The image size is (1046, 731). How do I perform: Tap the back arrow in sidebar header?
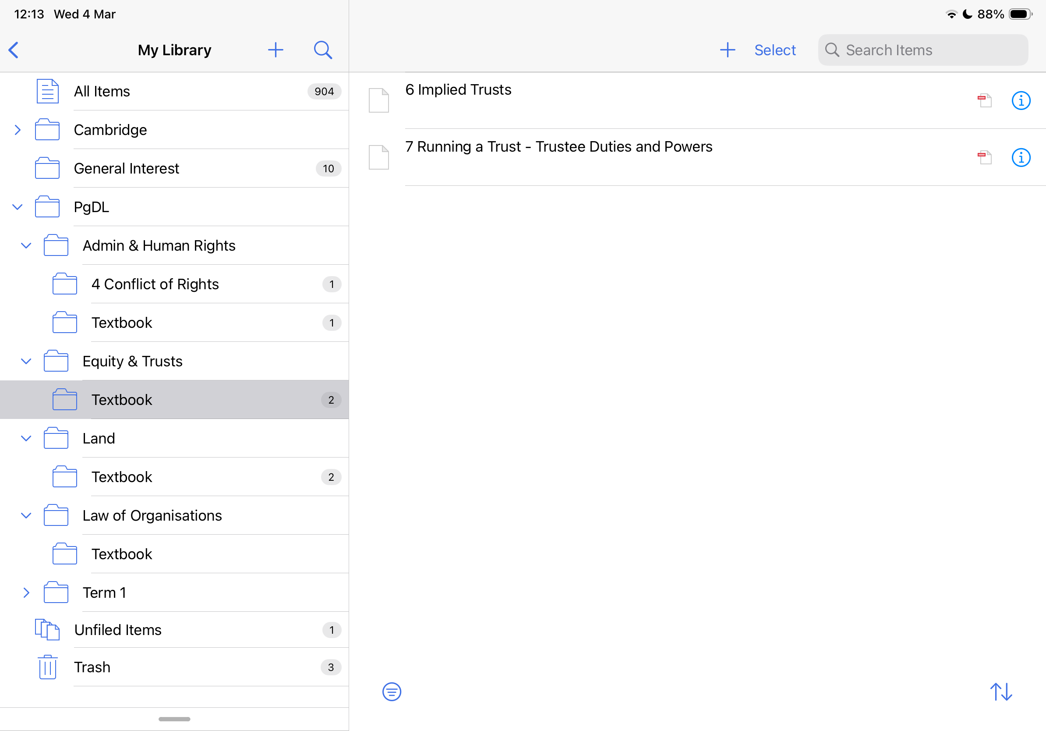pos(14,50)
